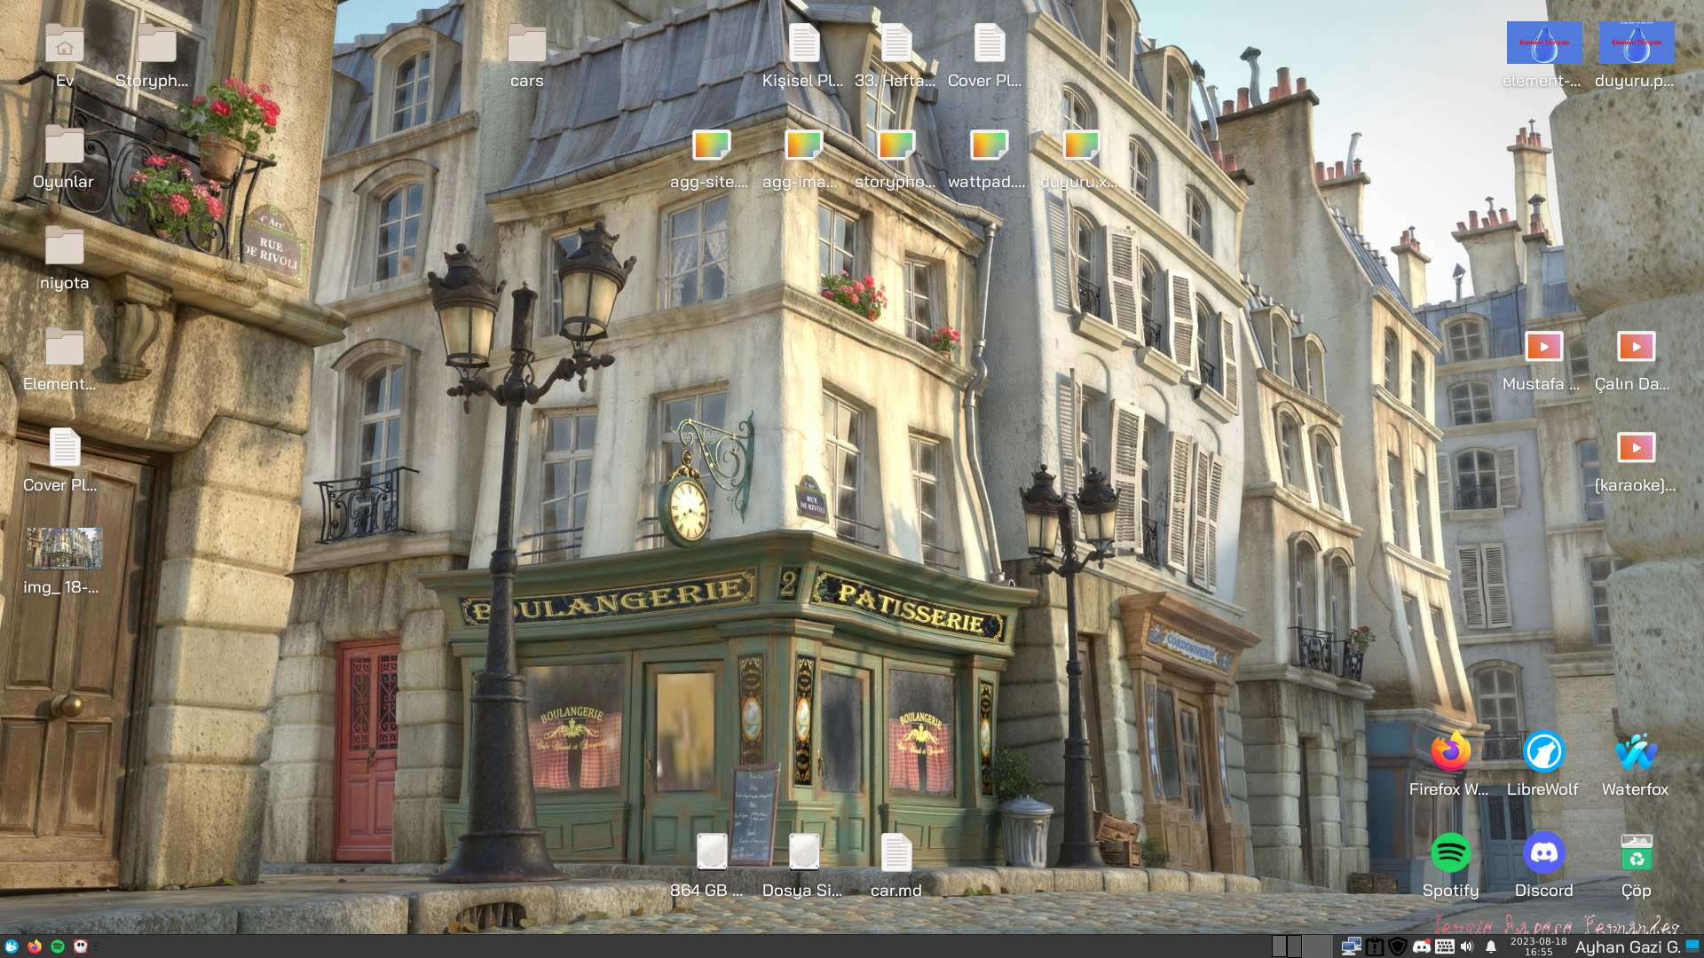Open the network connections tray icon
The image size is (1704, 958).
pyautogui.click(x=1351, y=946)
